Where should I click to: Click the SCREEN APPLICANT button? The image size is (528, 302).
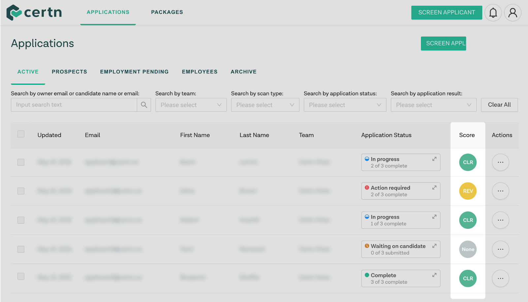446,12
